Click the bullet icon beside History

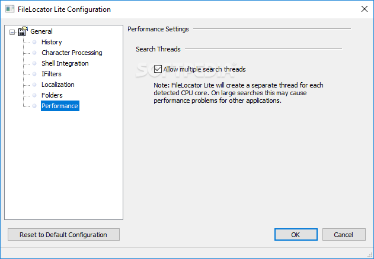pyautogui.click(x=34, y=42)
